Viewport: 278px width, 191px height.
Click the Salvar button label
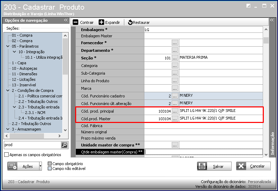218,166
